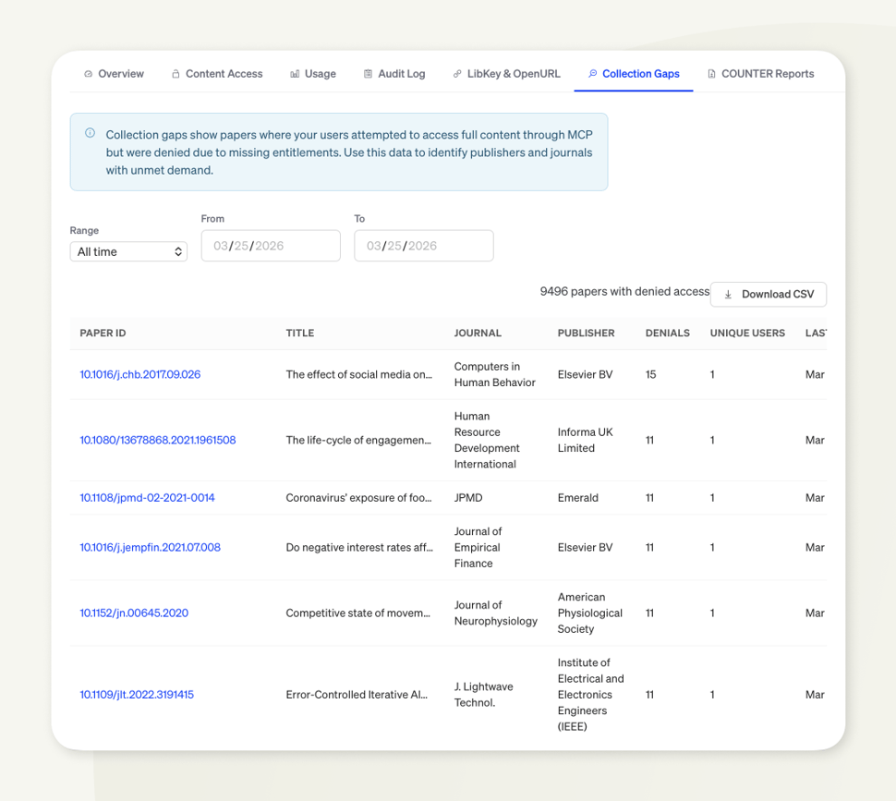Open paper link 10.1016/j.chb.2017.09.026

tap(140, 375)
